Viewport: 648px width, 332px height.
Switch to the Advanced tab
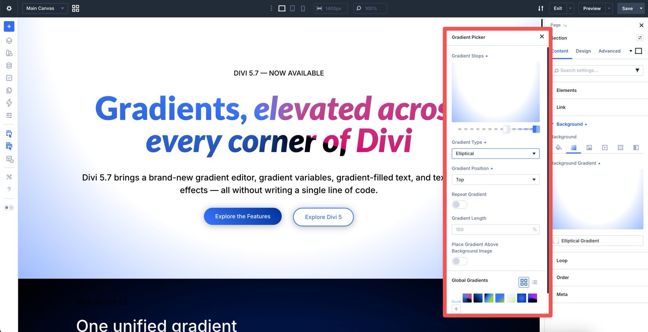[609, 51]
